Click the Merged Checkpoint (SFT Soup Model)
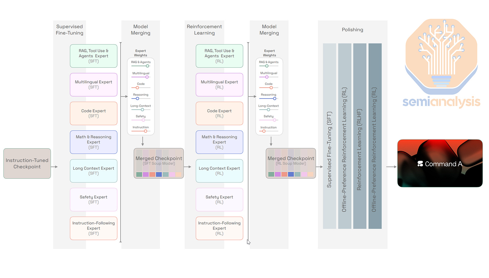 pyautogui.click(x=159, y=163)
